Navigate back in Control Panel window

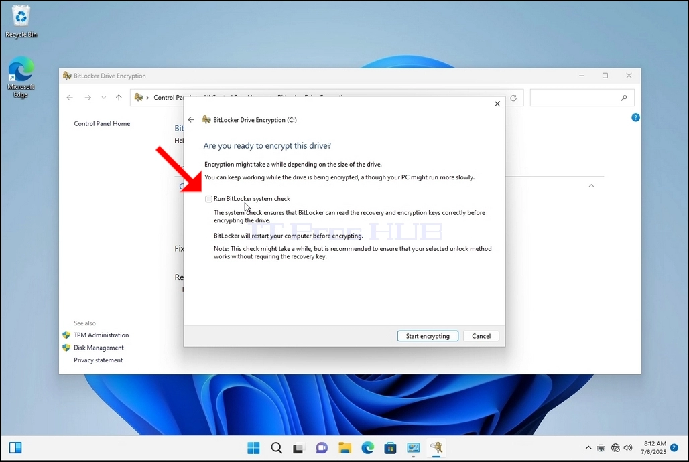click(x=70, y=98)
